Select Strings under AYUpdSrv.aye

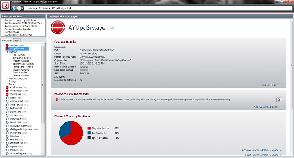pyautogui.click(x=13, y=82)
